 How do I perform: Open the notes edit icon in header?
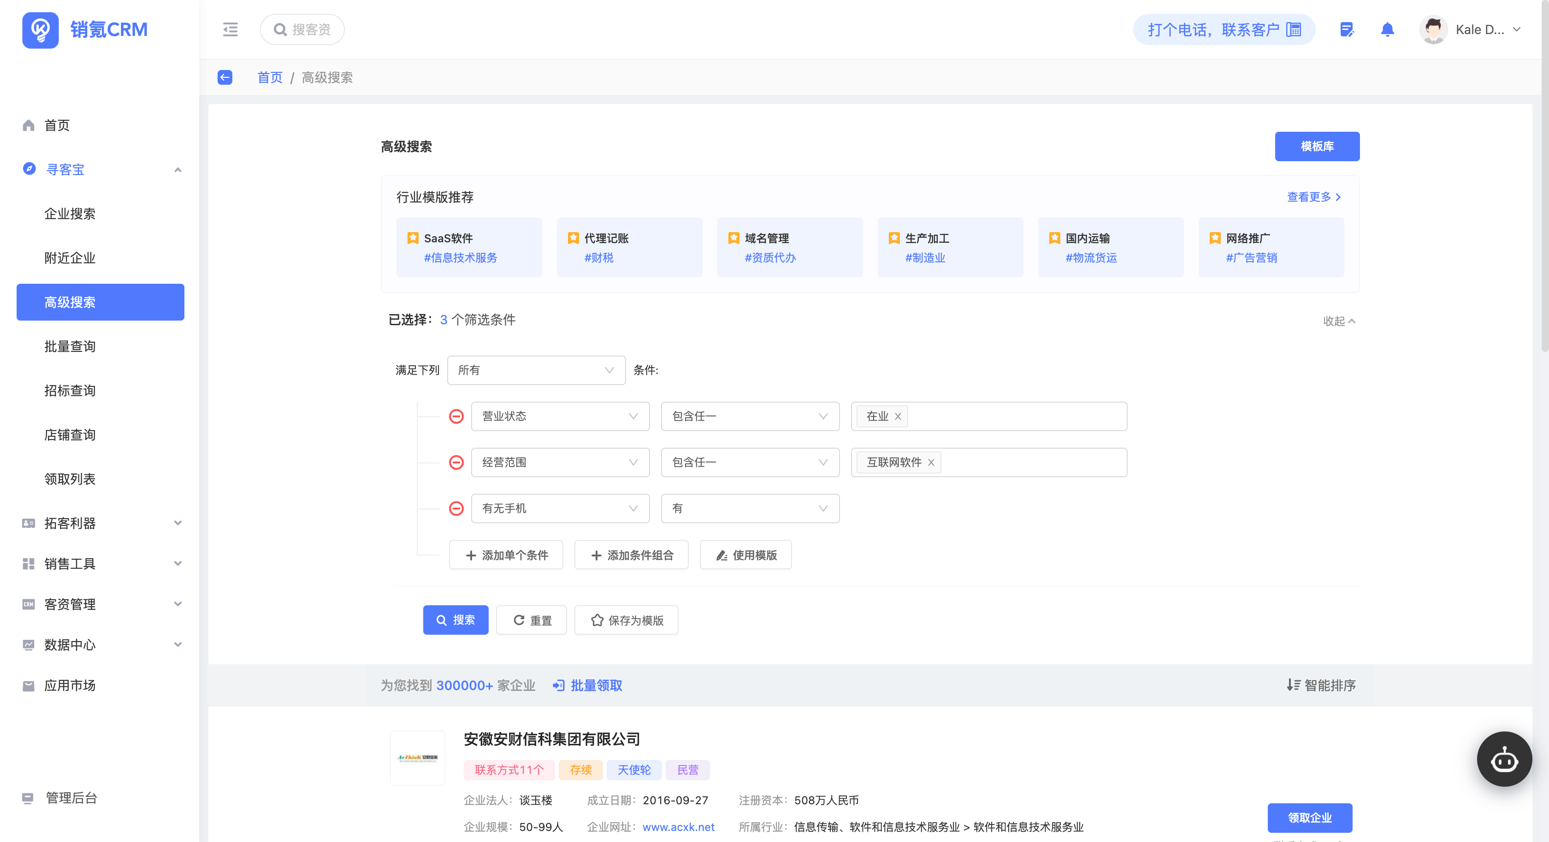coord(1346,29)
